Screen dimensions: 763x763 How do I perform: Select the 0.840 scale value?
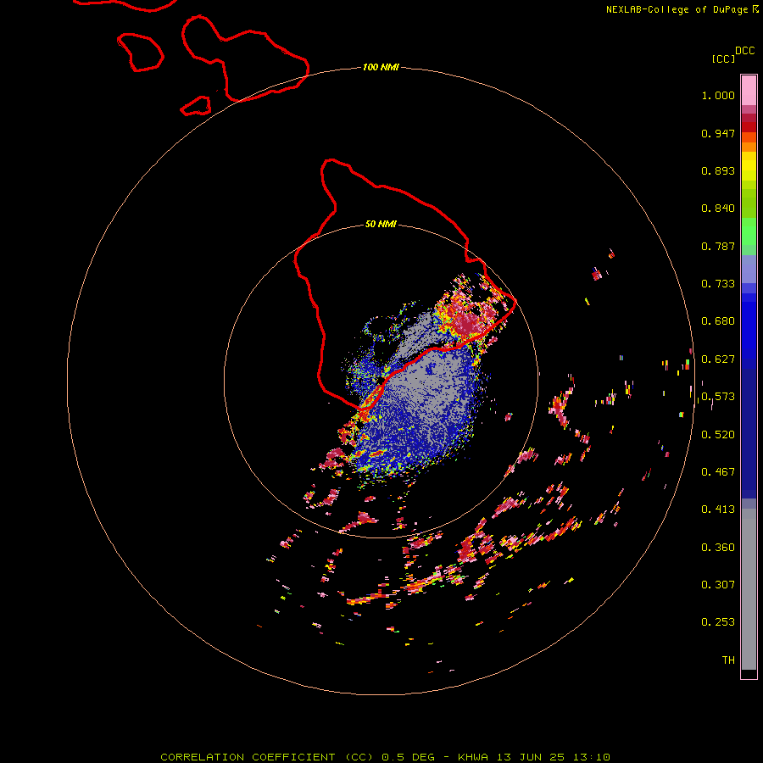coord(718,209)
